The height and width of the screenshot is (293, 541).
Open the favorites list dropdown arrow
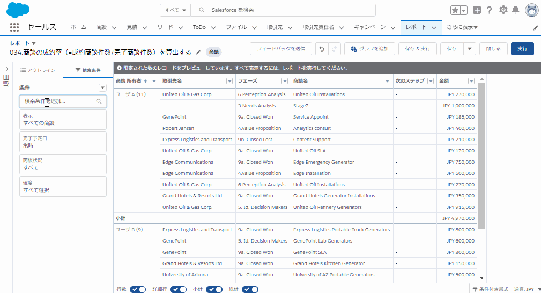click(x=464, y=10)
